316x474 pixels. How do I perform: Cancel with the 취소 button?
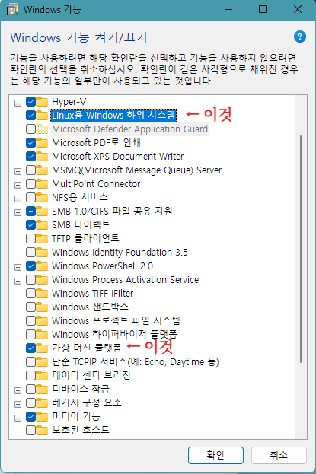(279, 455)
